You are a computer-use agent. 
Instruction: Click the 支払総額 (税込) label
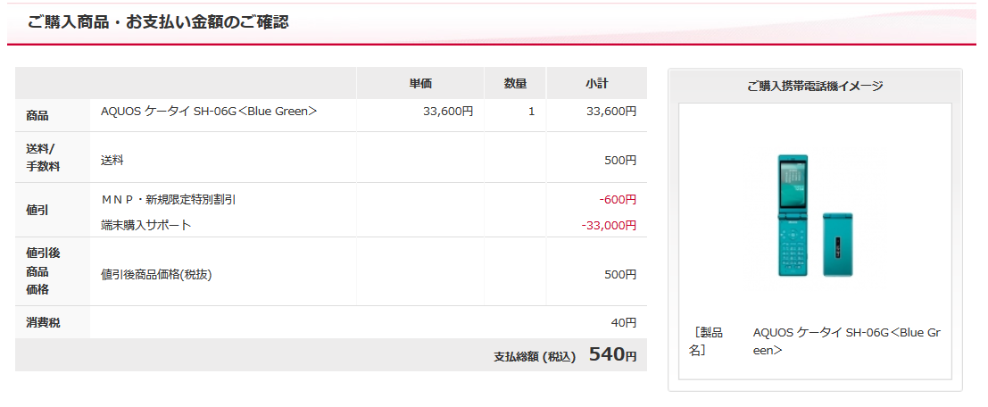[535, 357]
